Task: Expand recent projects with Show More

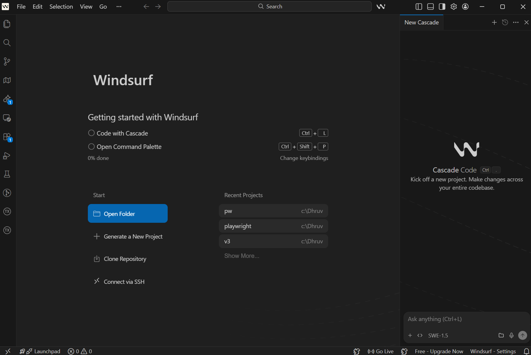Action: [242, 256]
